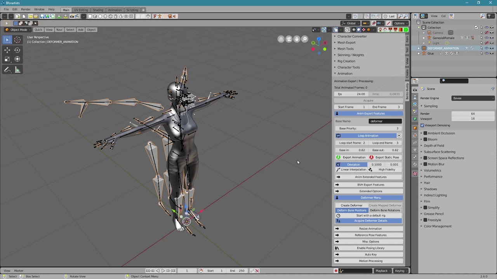Toggle Viewport Denoising checkbox
Image resolution: width=497 pixels, height=279 pixels.
point(422,125)
